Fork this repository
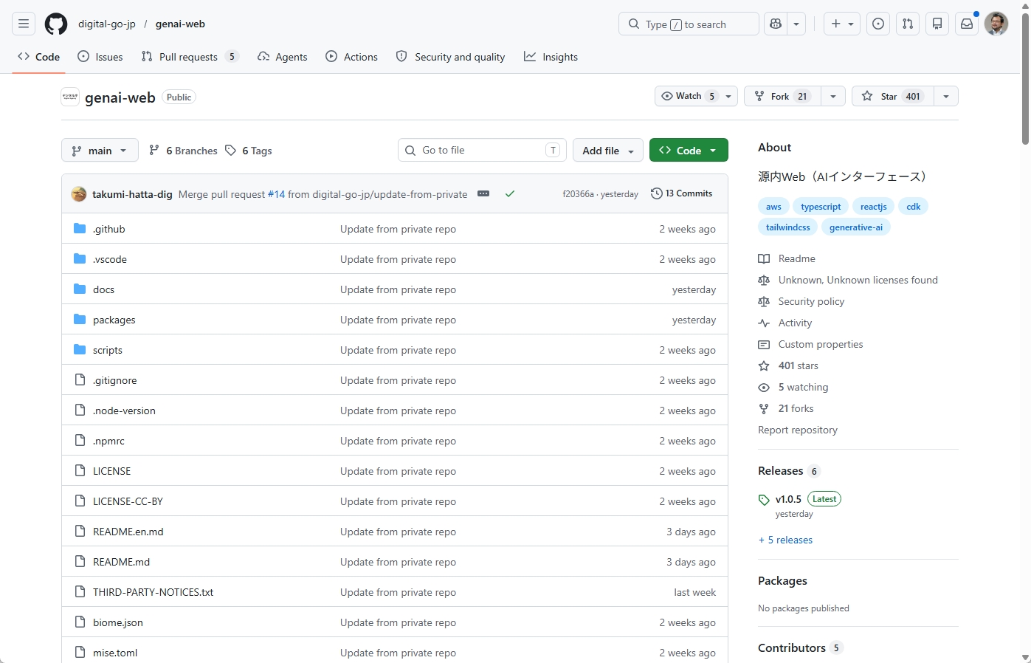The image size is (1031, 663). tap(782, 96)
